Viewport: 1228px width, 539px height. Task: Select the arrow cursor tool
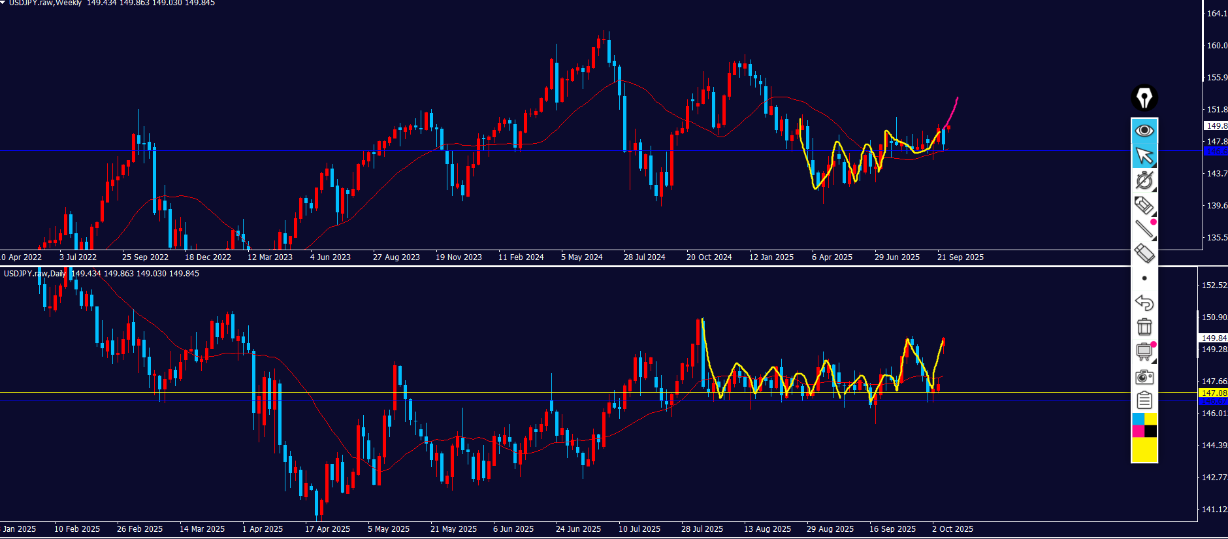tap(1144, 155)
